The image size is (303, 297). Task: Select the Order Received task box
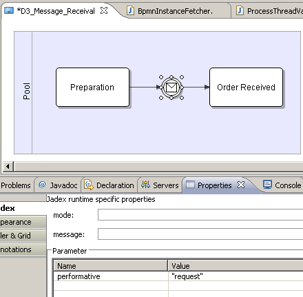tap(246, 88)
